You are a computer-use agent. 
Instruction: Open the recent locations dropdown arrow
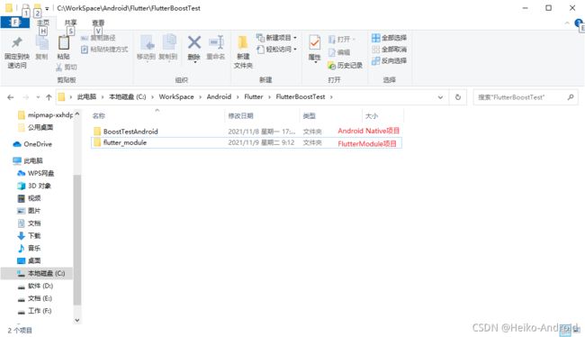coord(38,97)
